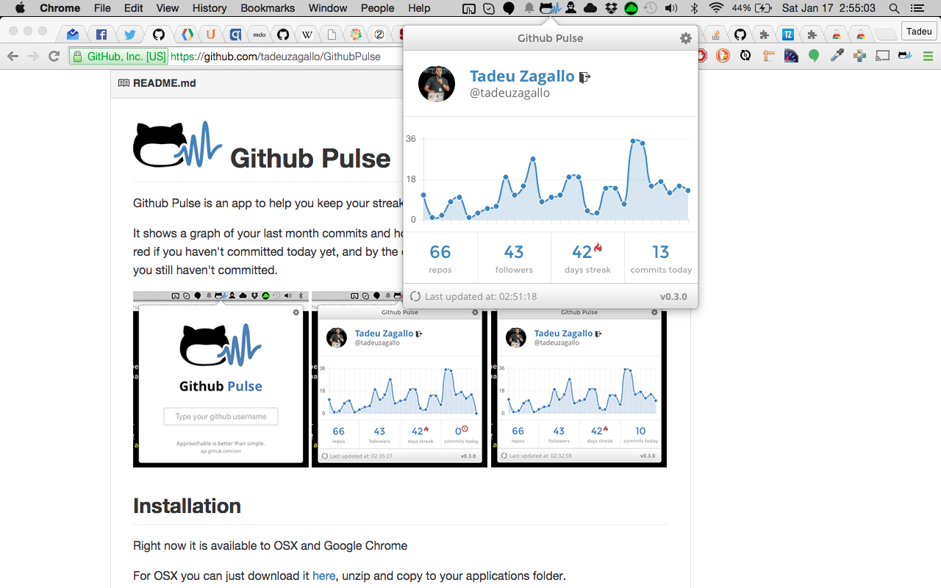Toggle the Wi-Fi status menu icon
The height and width of the screenshot is (588, 941).
pyautogui.click(x=715, y=8)
